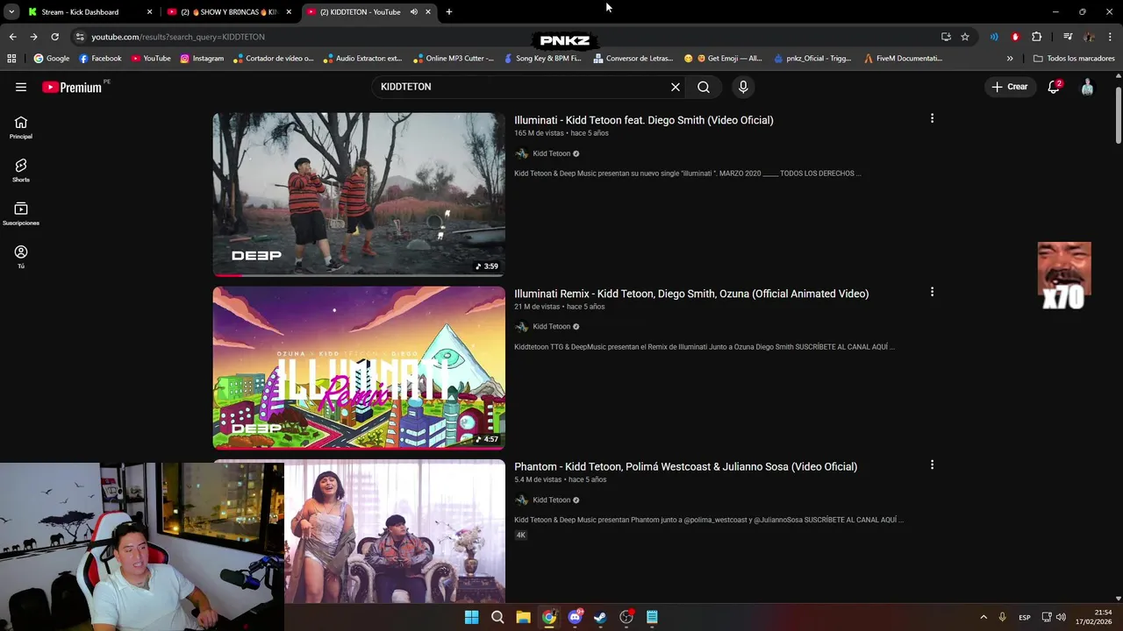Open Kidd Tetoon channel under Illuminati Remix
Image resolution: width=1123 pixels, height=631 pixels.
[552, 327]
